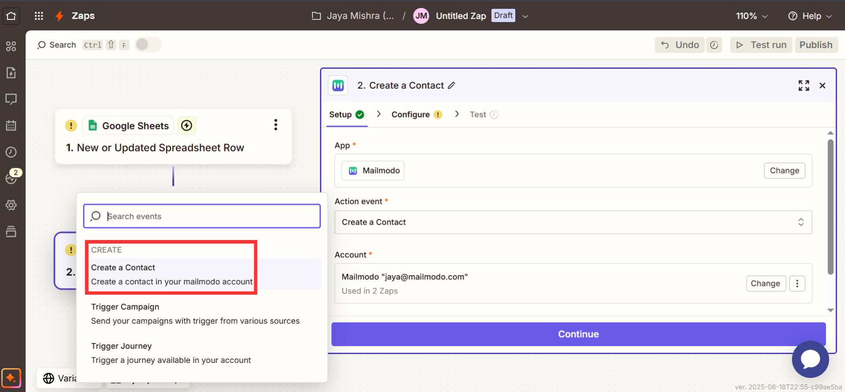845x392 pixels.
Task: Open the Zapier home icon
Action: 11,16
